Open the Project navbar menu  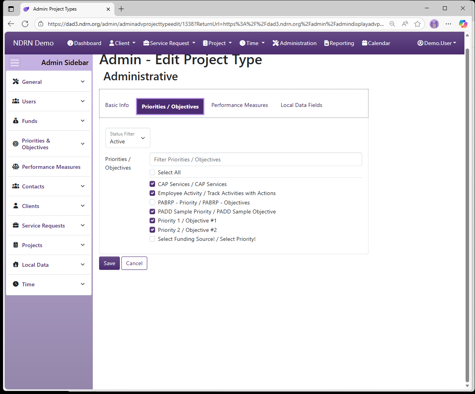coord(217,43)
